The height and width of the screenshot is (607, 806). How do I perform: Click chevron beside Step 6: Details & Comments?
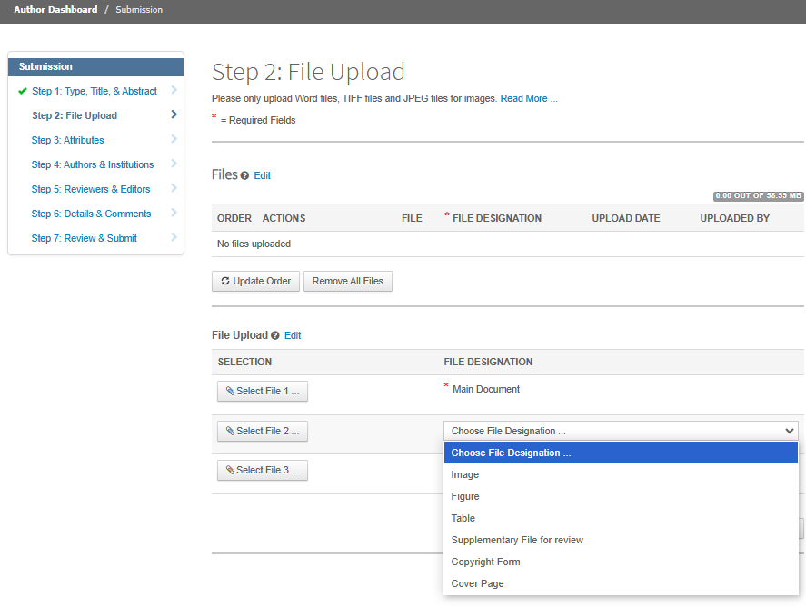pos(174,213)
